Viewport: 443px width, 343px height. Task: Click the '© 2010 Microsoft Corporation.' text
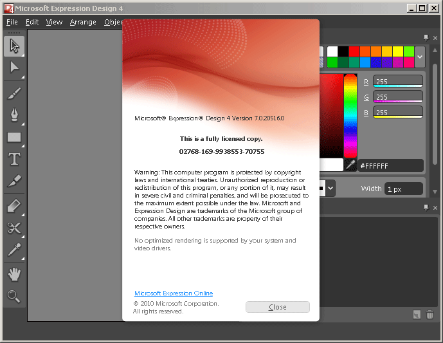(x=176, y=303)
